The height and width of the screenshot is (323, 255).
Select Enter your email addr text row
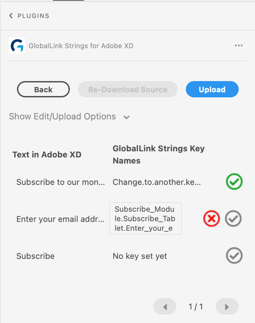coord(60,219)
